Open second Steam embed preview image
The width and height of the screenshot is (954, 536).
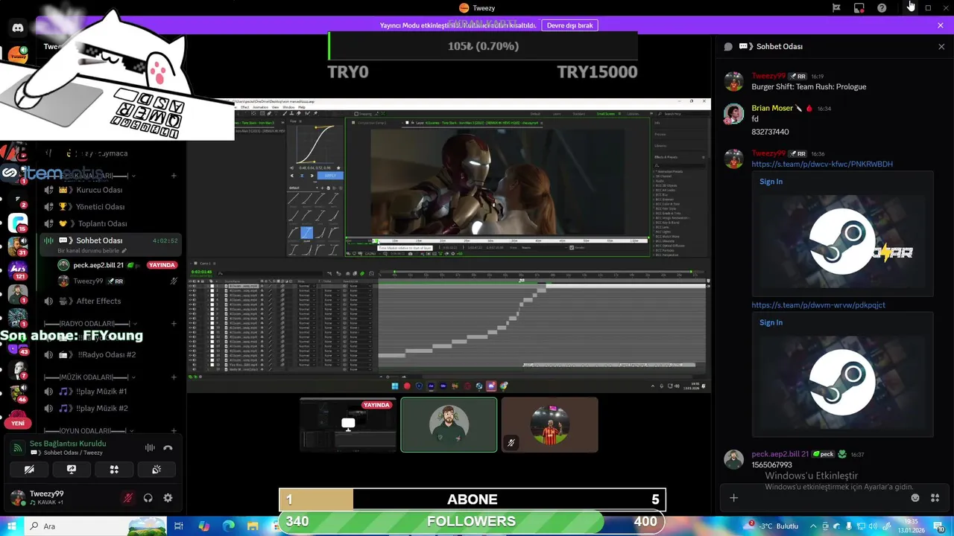(x=842, y=383)
